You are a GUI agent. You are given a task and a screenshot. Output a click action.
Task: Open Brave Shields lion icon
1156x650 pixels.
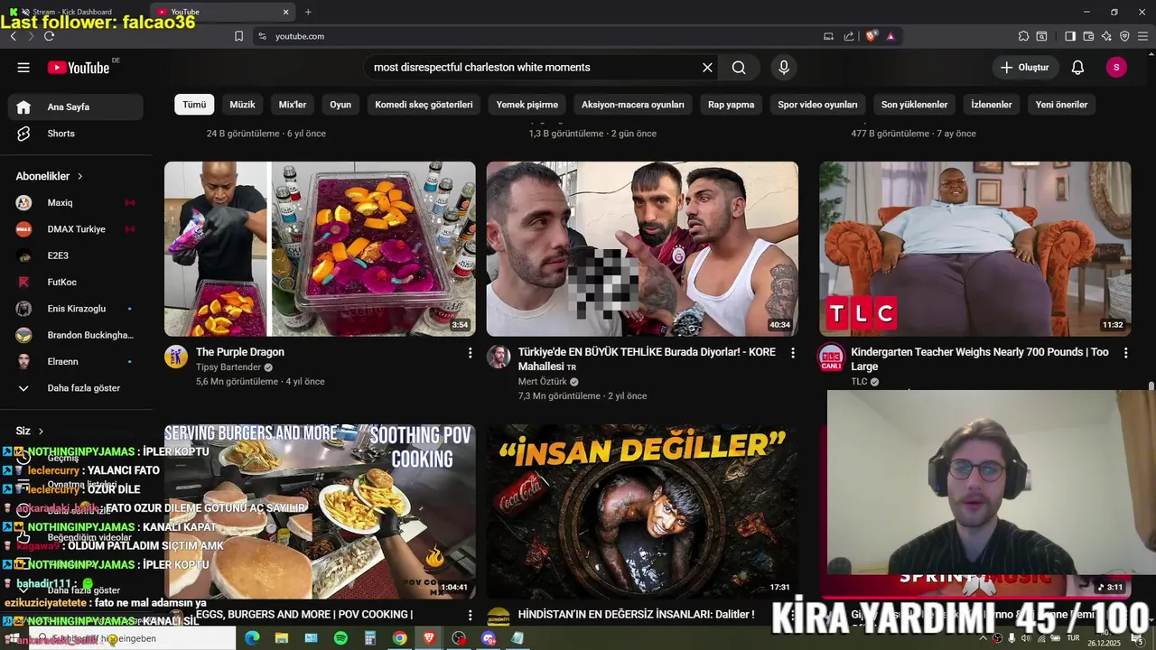tap(871, 36)
